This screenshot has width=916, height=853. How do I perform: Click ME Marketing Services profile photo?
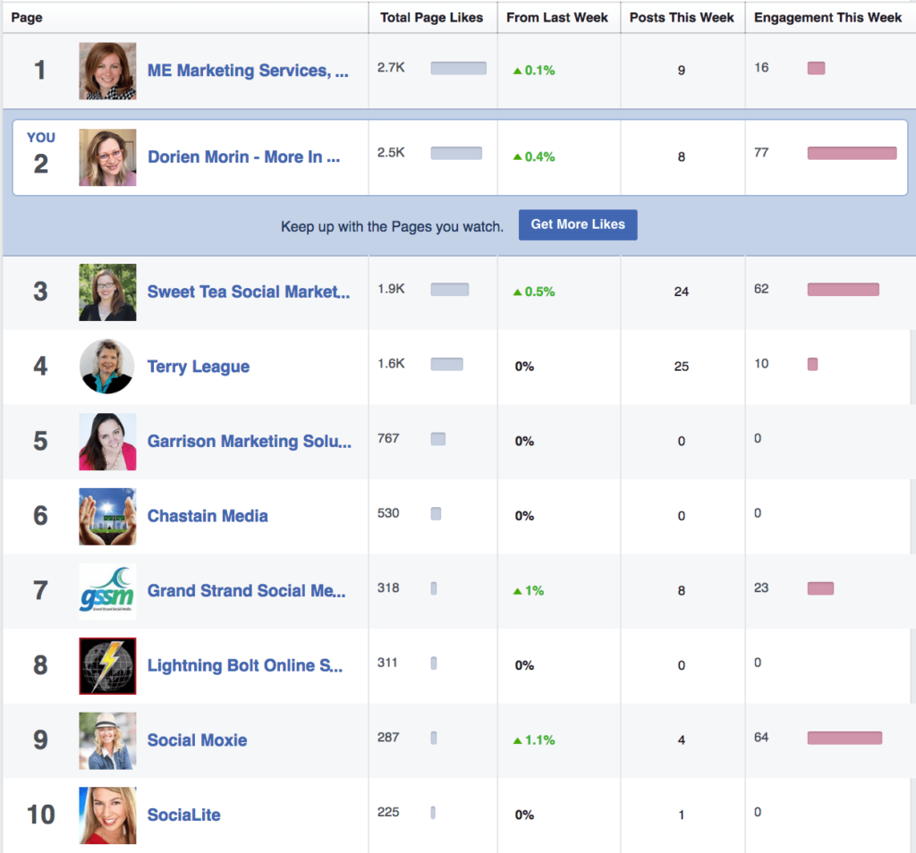(x=107, y=71)
